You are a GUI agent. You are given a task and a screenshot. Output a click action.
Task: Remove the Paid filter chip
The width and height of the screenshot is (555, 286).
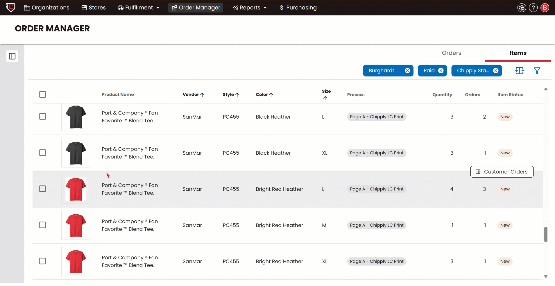coord(441,71)
